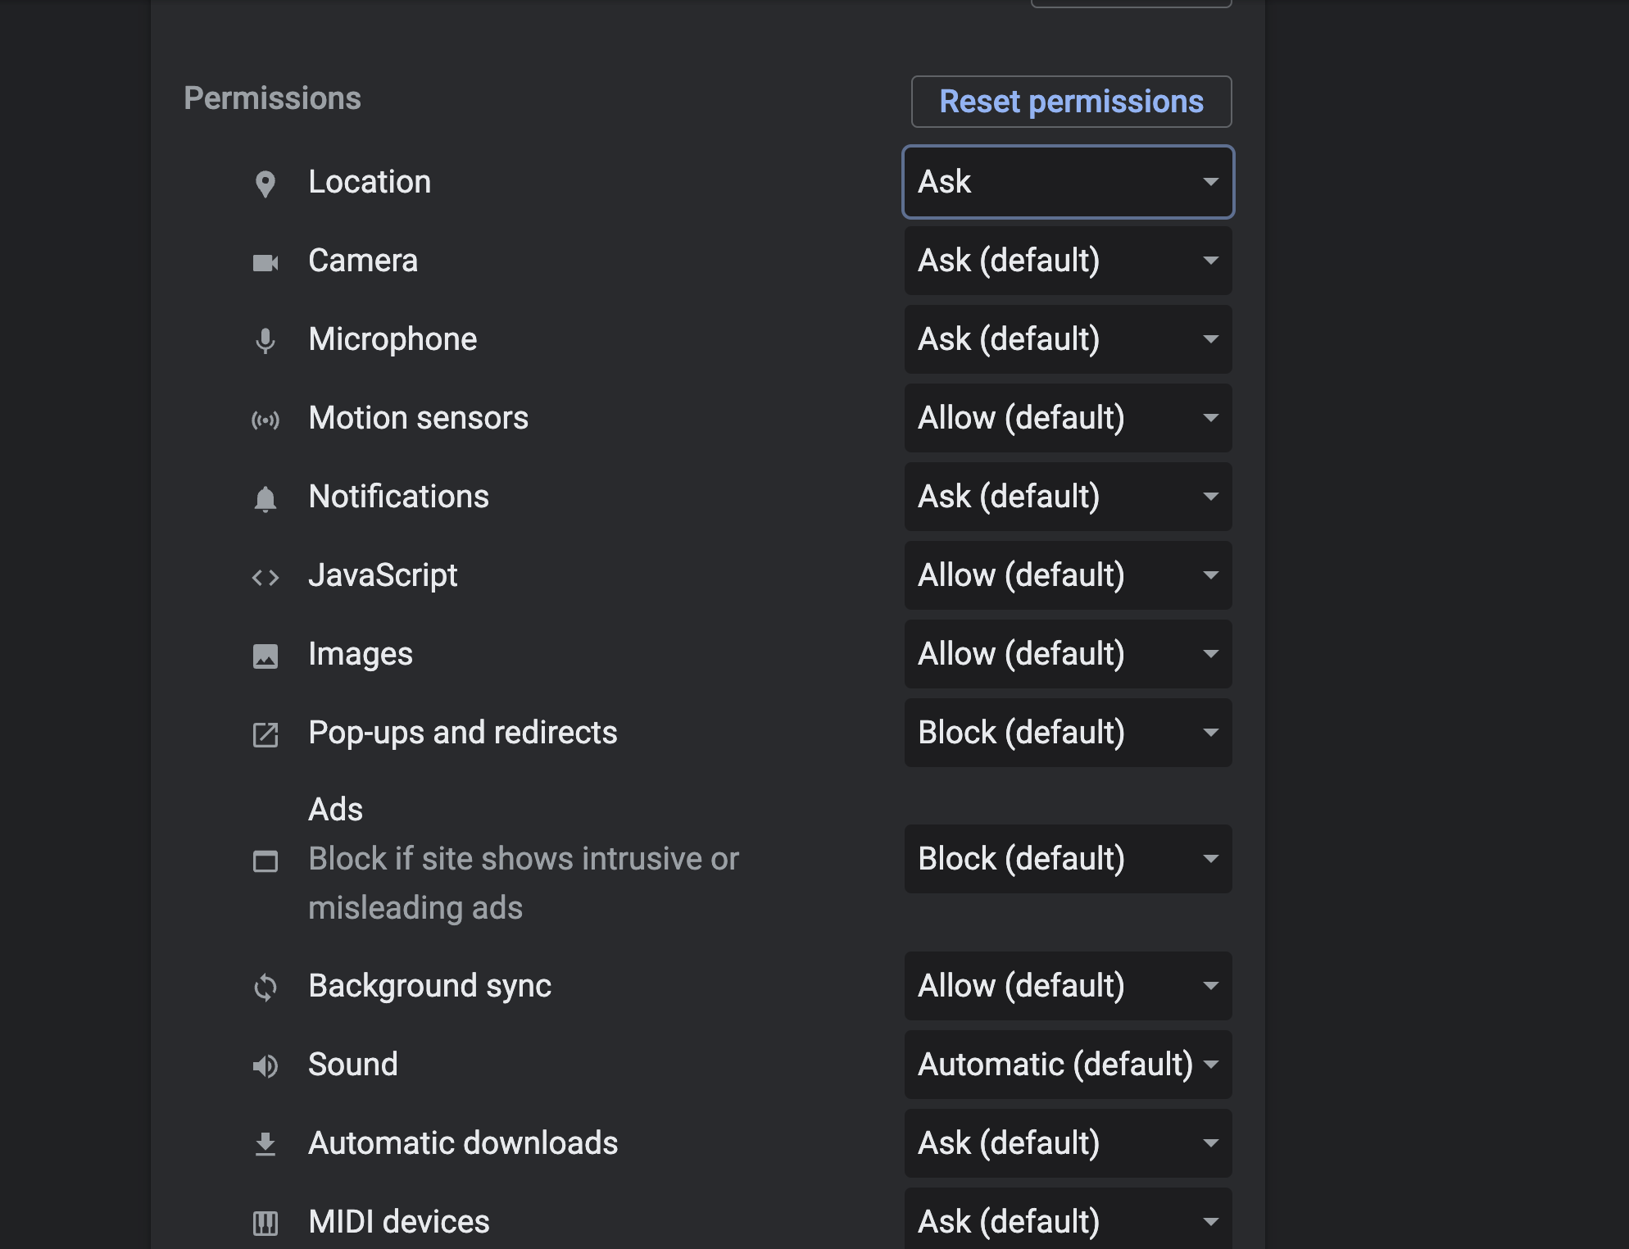Click the Camera permission icon
The image size is (1629, 1249).
tap(265, 262)
